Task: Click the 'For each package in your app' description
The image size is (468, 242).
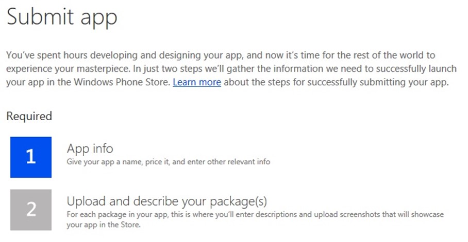Action: 255,219
